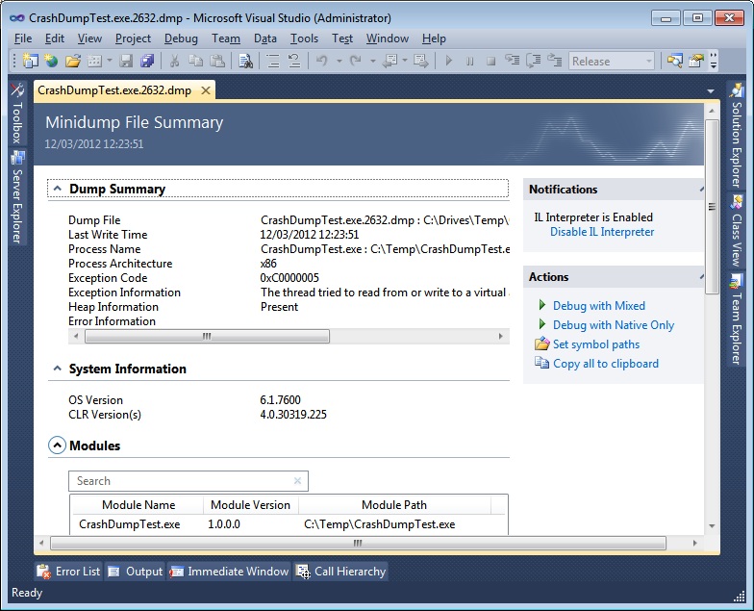Viewport: 754px width, 611px height.
Task: Click the Save floppy disk icon
Action: tap(126, 62)
